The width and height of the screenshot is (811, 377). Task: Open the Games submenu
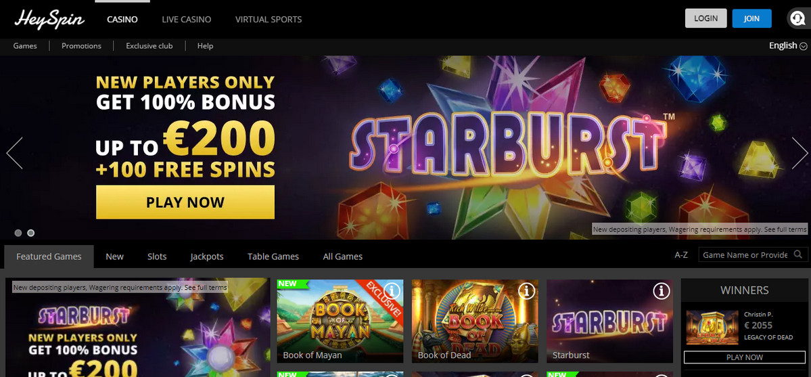coord(25,45)
